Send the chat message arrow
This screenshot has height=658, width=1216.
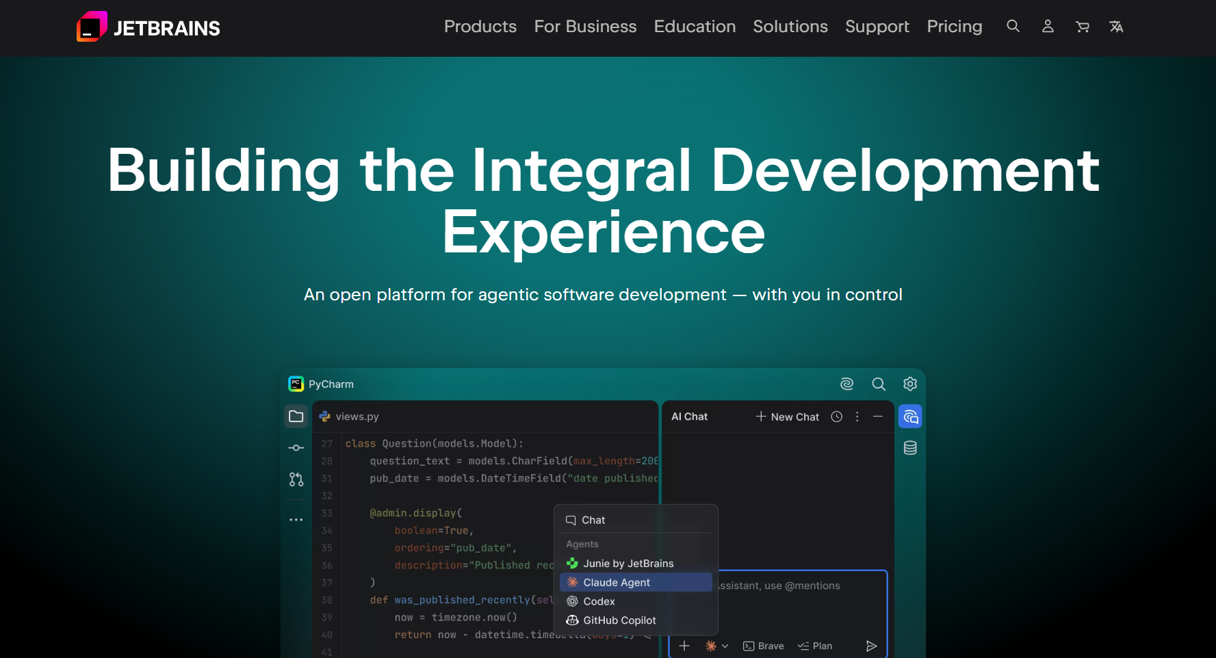pyautogui.click(x=871, y=646)
